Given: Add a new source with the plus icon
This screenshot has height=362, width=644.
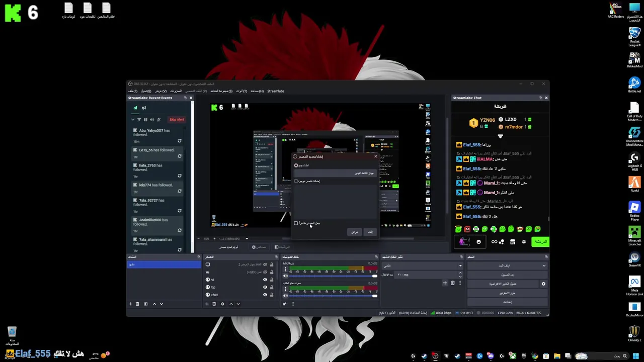Looking at the screenshot, I should (207, 304).
